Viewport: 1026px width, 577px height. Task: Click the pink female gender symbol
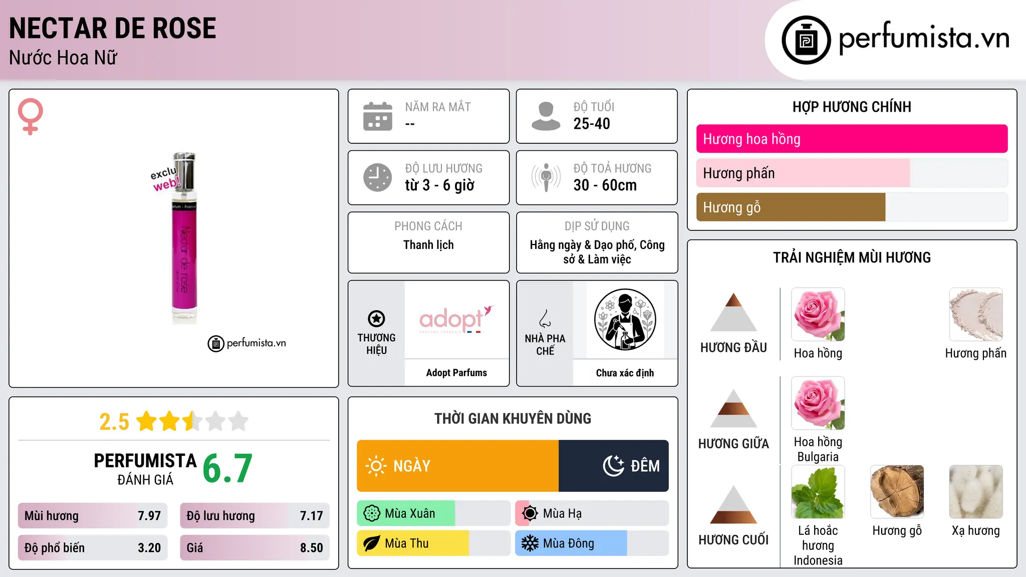pos(31,117)
